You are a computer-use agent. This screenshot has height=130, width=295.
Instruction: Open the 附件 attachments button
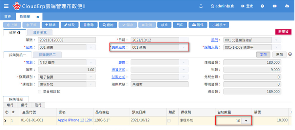[198, 25]
